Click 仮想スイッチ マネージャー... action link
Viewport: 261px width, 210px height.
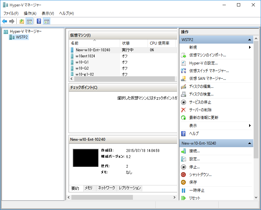coord(209,71)
